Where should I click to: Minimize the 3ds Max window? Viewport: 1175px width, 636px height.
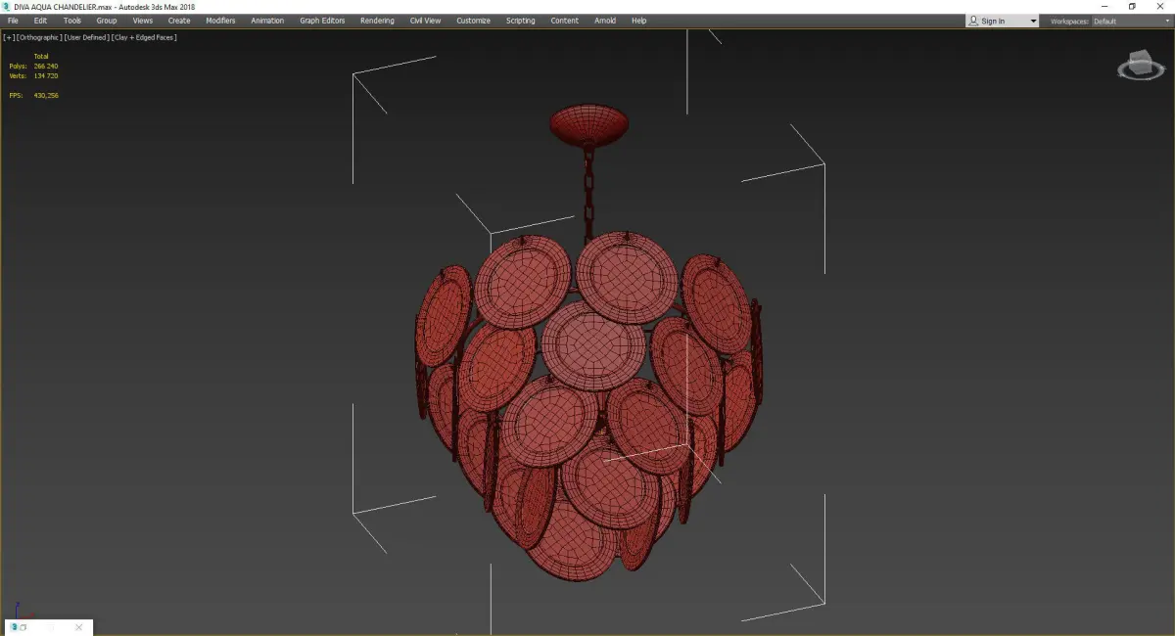coord(1104,7)
